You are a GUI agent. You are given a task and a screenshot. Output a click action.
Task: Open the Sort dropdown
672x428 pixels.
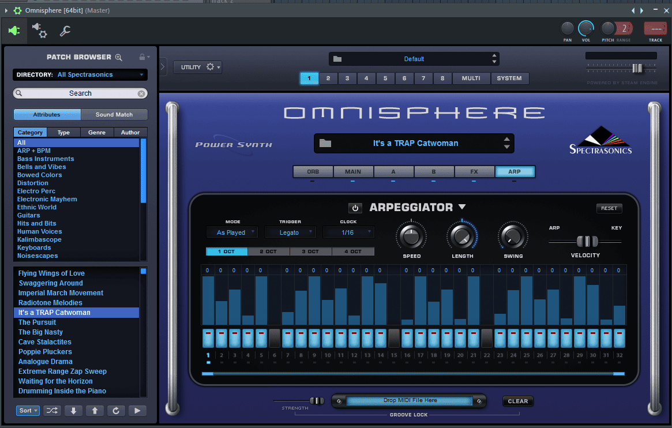point(28,411)
